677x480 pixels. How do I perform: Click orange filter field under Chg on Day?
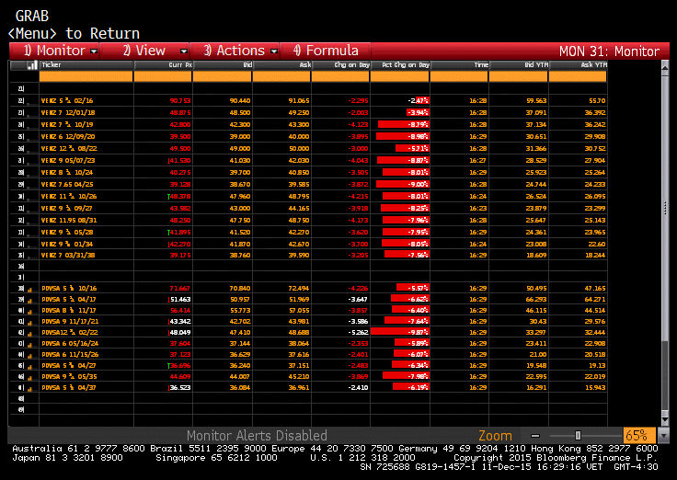(x=340, y=76)
